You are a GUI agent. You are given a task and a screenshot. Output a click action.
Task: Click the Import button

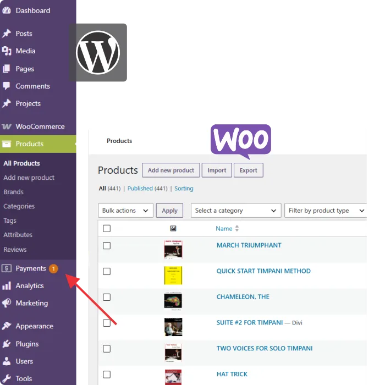point(217,170)
